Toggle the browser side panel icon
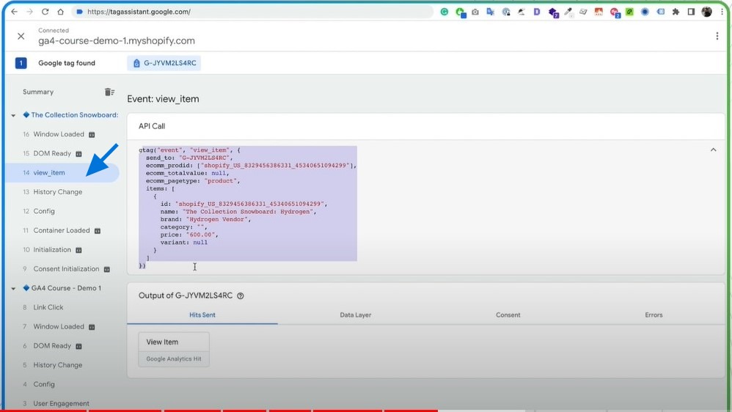This screenshot has height=412, width=732. tap(691, 12)
